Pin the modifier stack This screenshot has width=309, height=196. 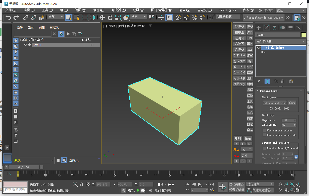coord(259,81)
